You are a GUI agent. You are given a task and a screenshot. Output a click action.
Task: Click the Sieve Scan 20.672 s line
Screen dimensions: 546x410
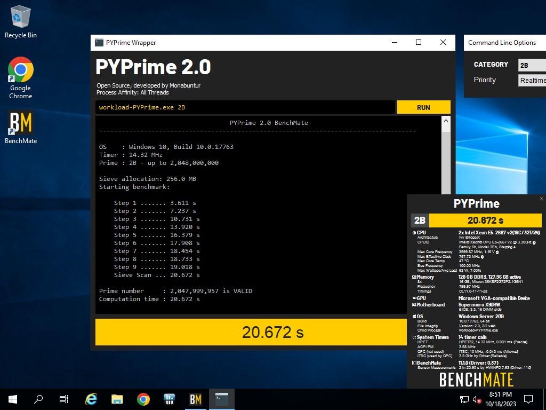tap(157, 275)
